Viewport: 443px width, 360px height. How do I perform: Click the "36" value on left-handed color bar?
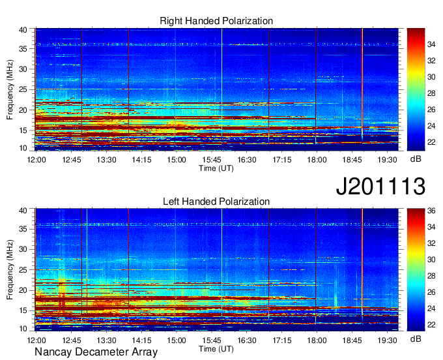[x=431, y=211]
